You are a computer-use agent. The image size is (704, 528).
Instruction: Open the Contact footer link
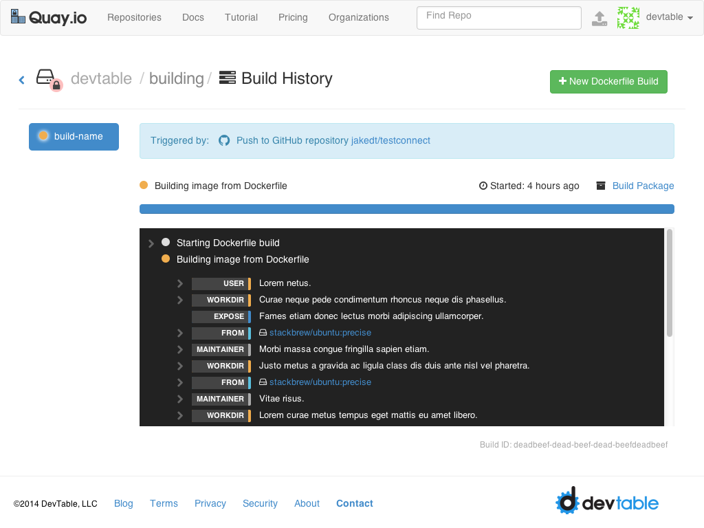click(x=355, y=503)
